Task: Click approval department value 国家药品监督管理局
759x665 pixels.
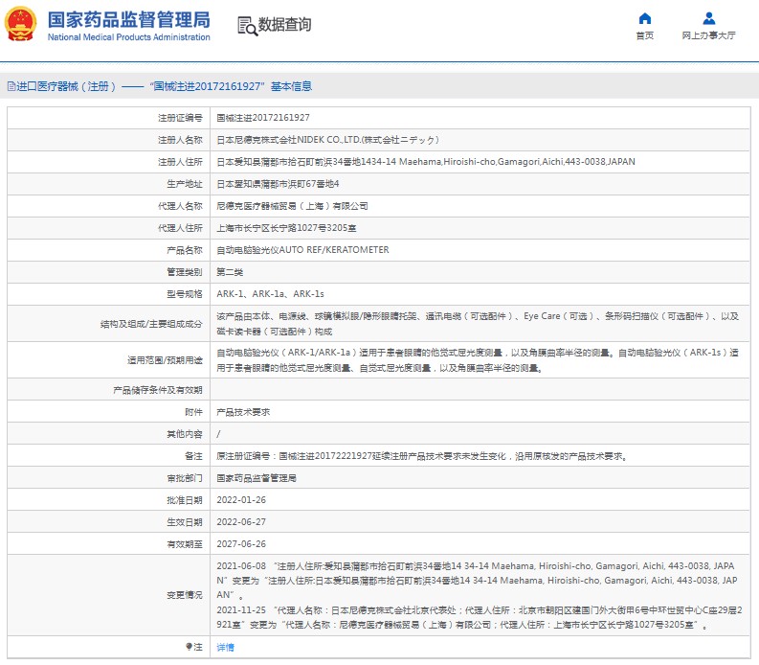Action: click(257, 478)
